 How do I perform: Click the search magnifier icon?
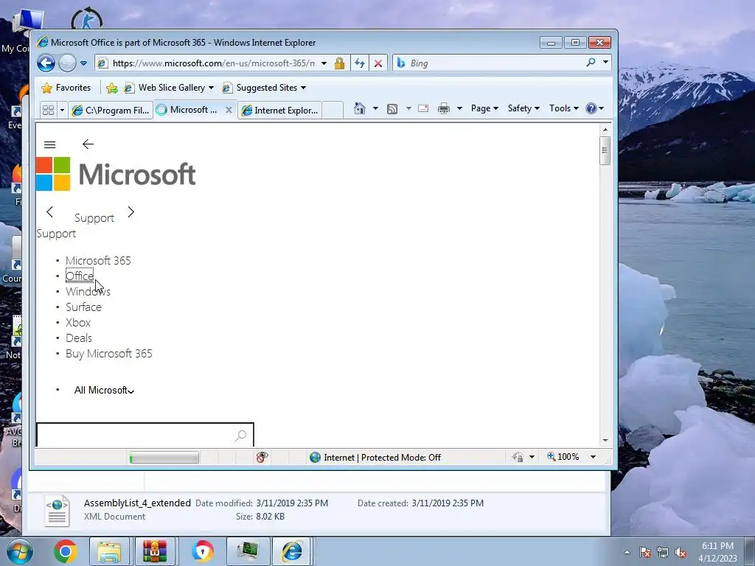(x=591, y=63)
